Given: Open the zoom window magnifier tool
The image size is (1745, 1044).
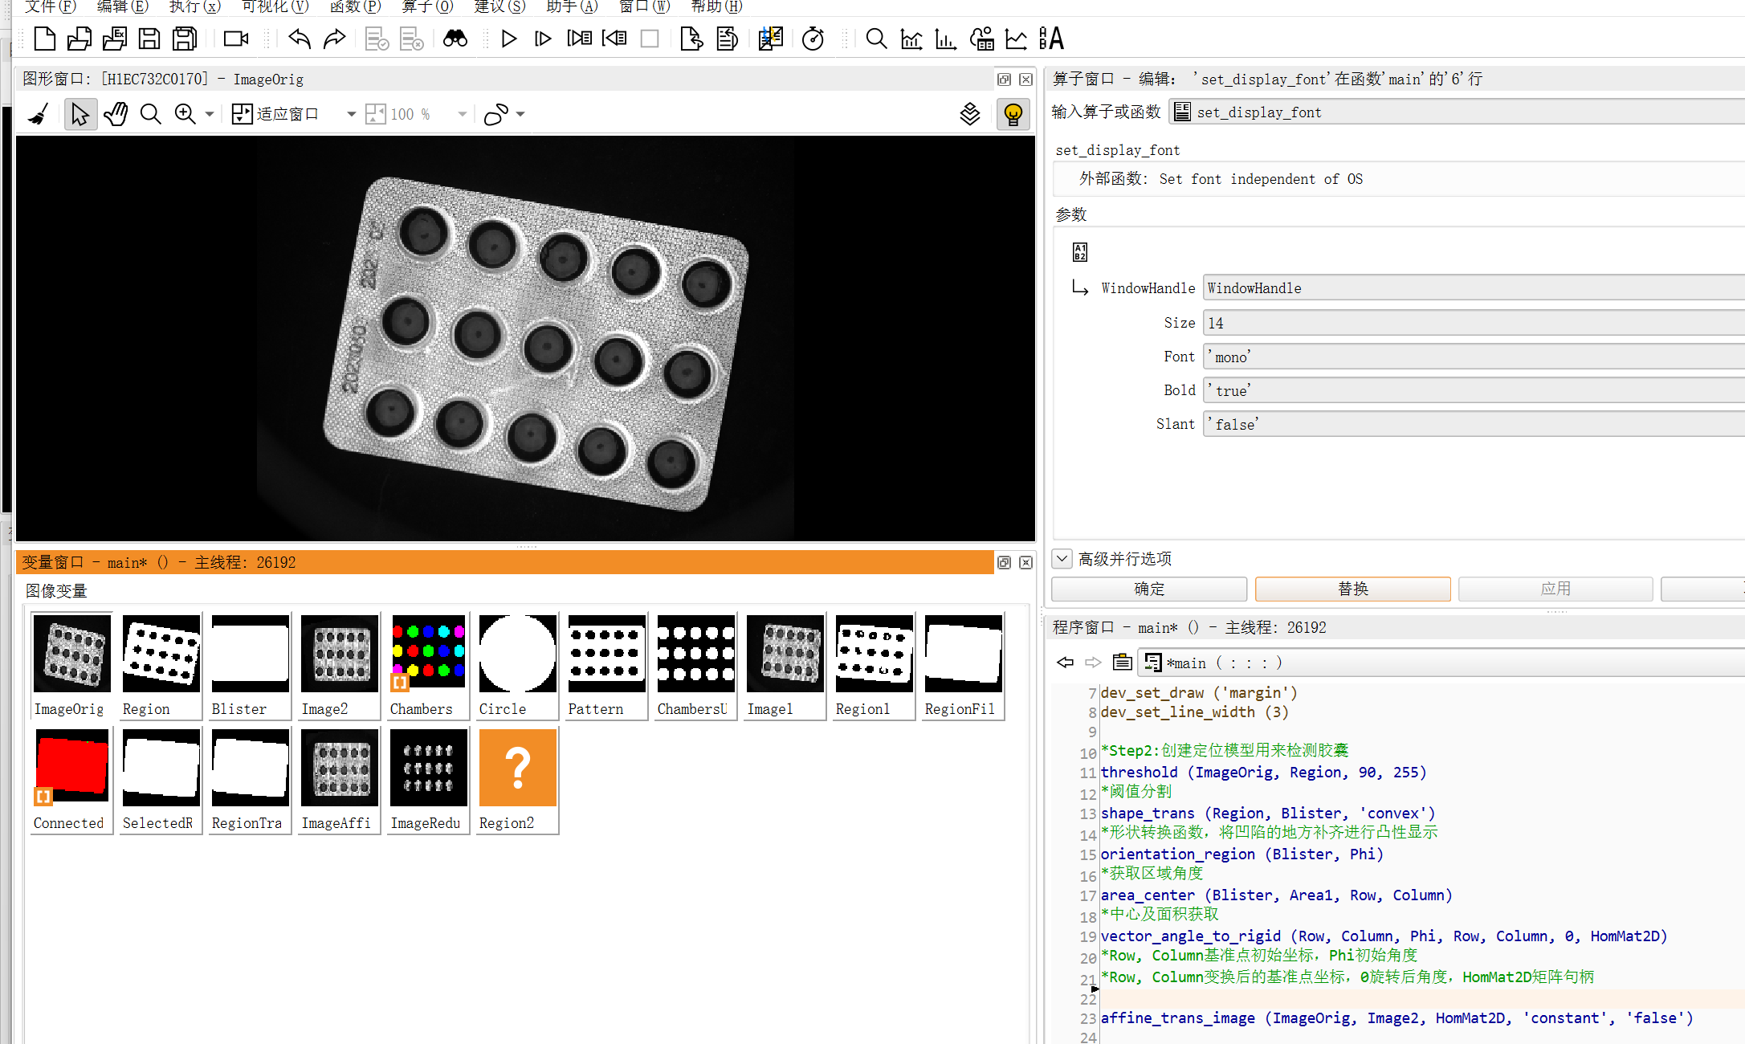Looking at the screenshot, I should [876, 39].
